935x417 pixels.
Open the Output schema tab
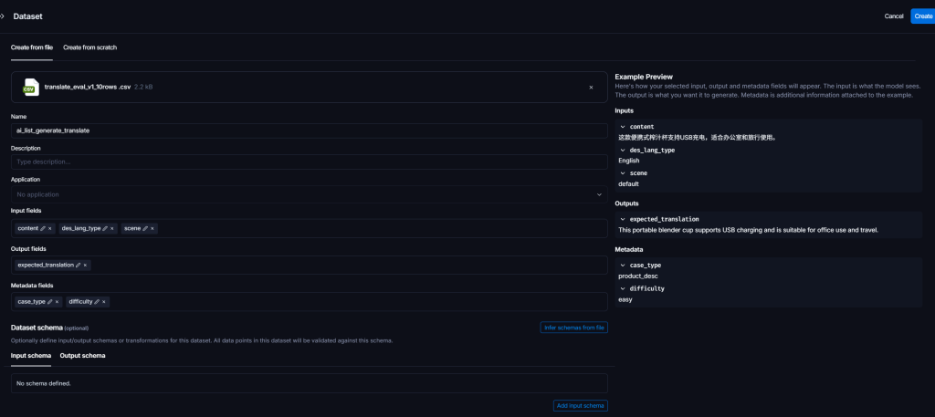(82, 356)
